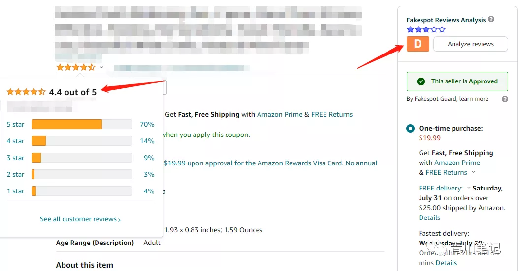
Task: Click the orange product star rating
Action: click(76, 67)
